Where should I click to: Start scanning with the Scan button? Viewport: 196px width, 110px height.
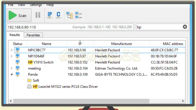pos(19,15)
